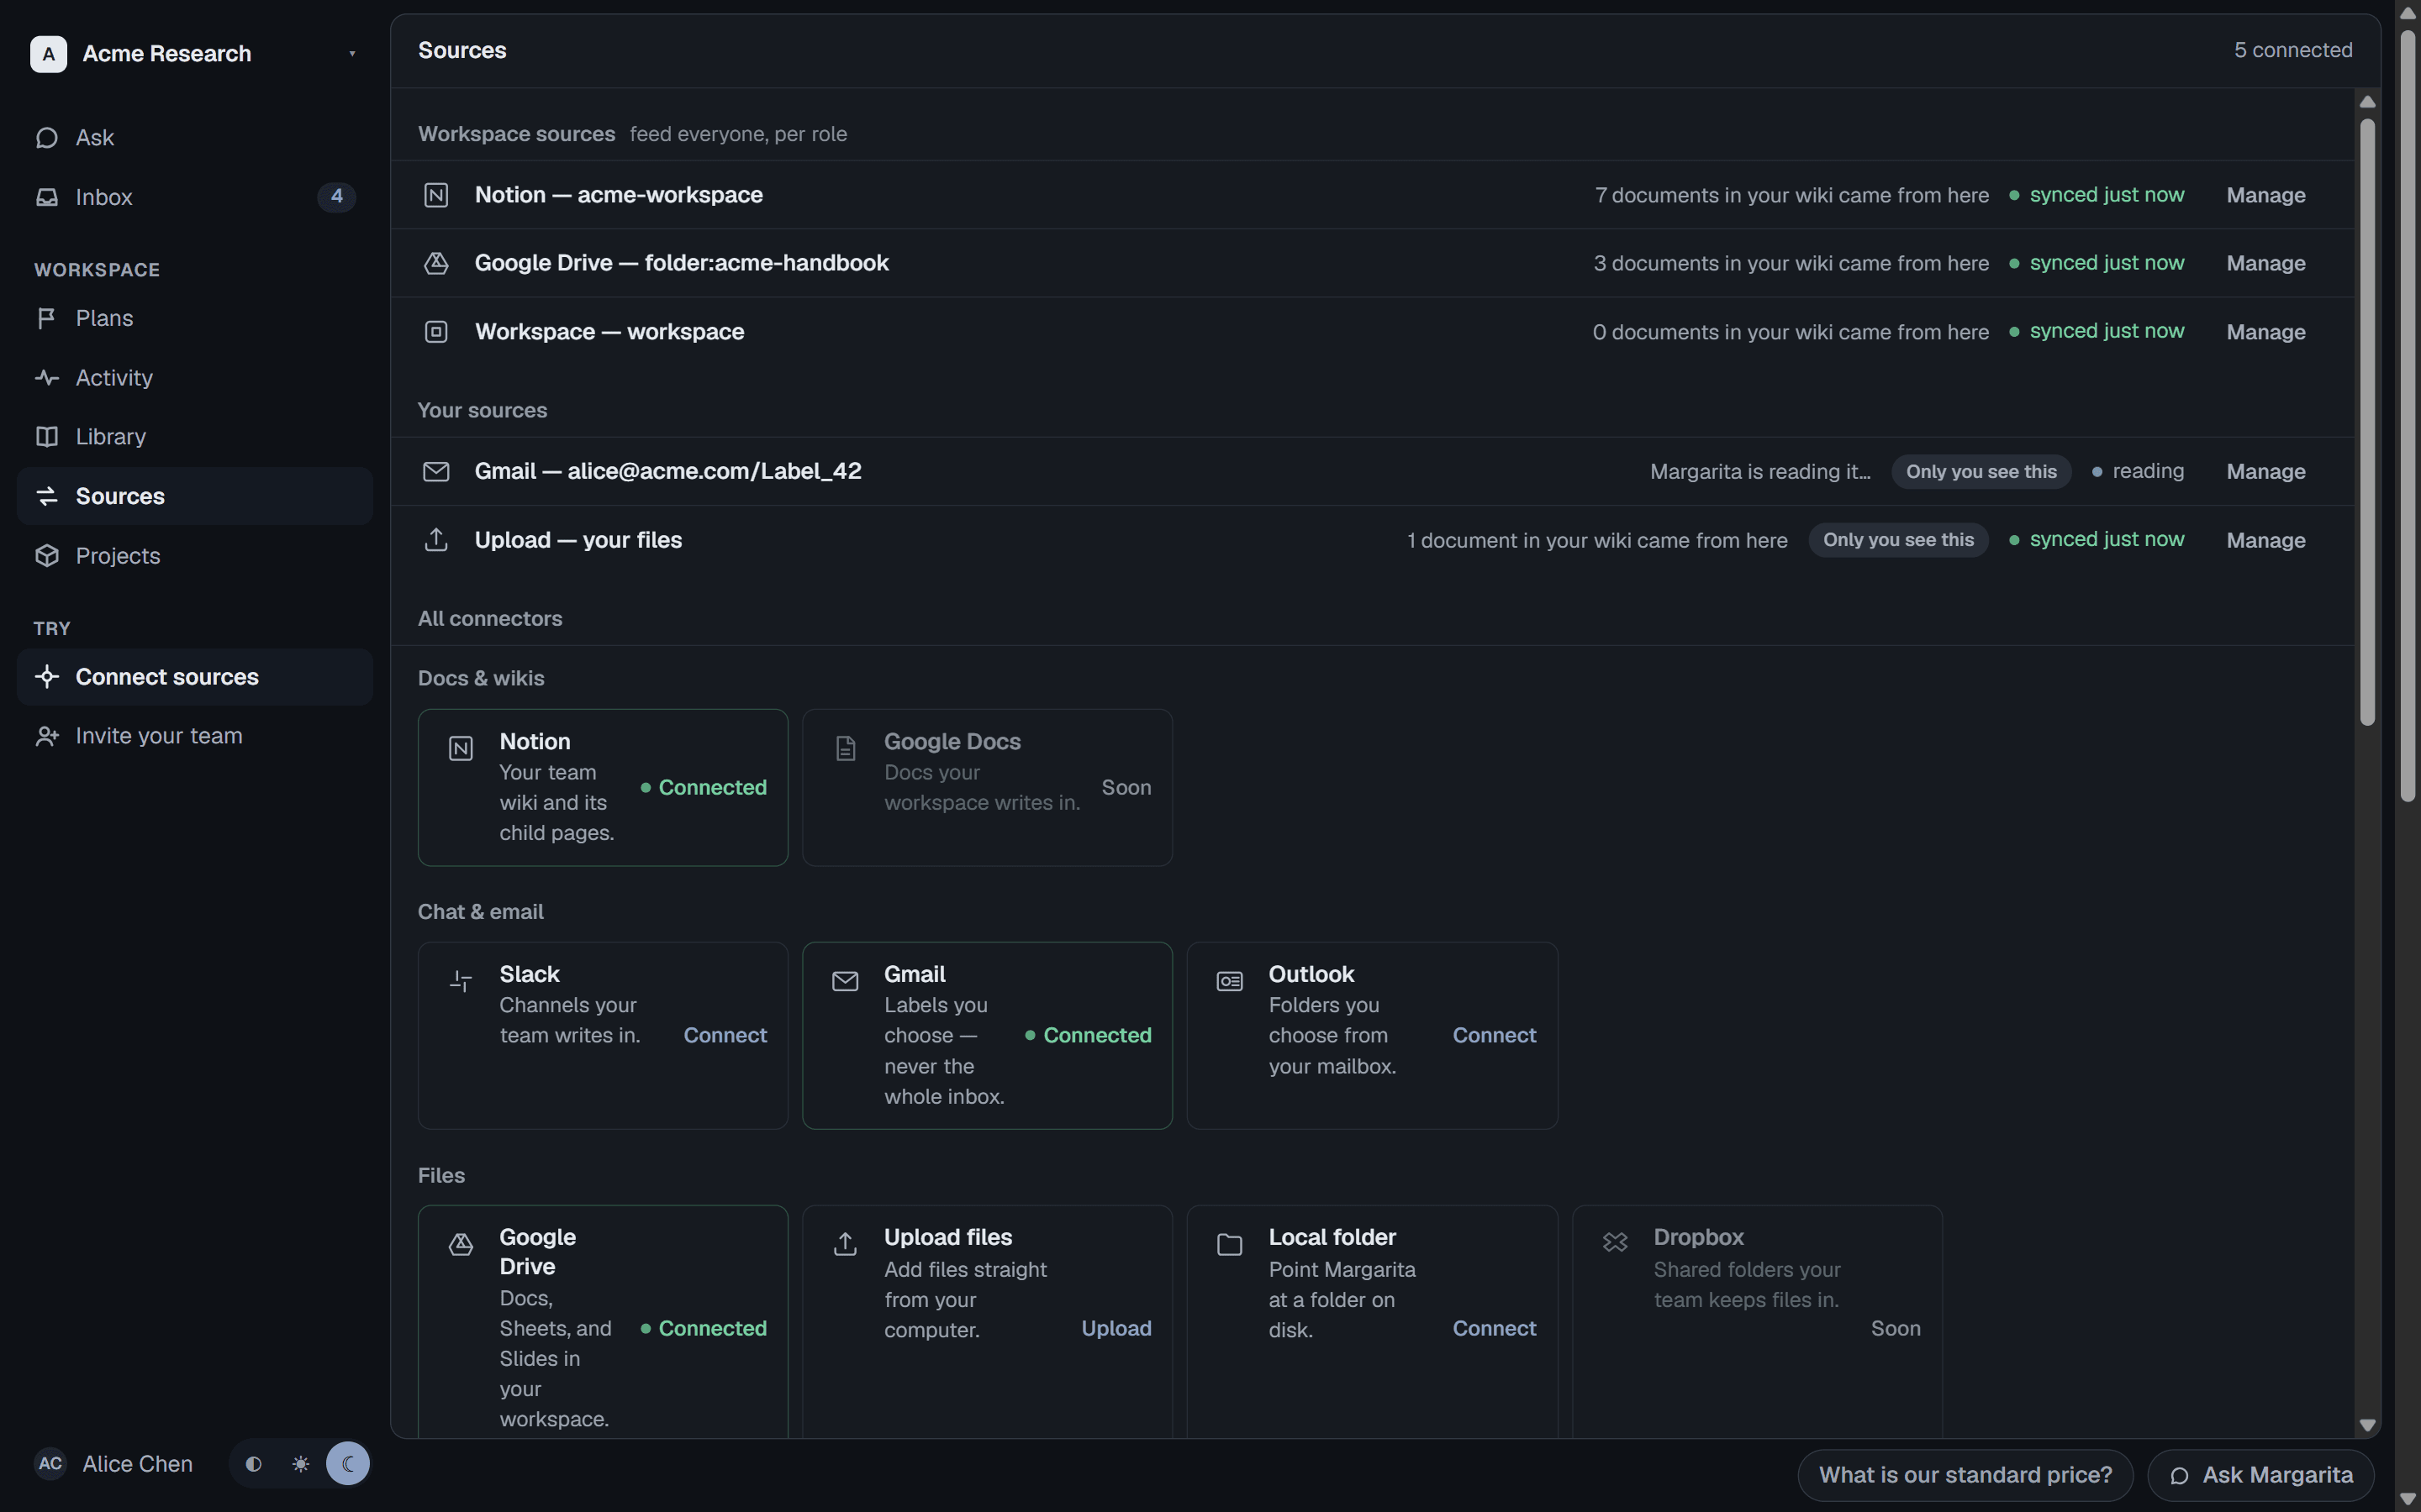This screenshot has height=1512, width=2421.
Task: Connect the Outlook connector
Action: click(x=1494, y=1035)
